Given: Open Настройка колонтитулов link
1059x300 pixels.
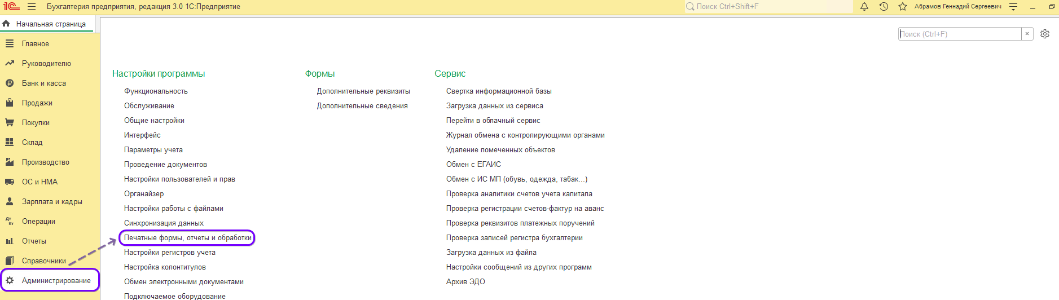Looking at the screenshot, I should (165, 267).
